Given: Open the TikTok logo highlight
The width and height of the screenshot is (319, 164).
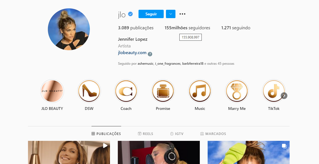Looking at the screenshot, I should (x=274, y=91).
